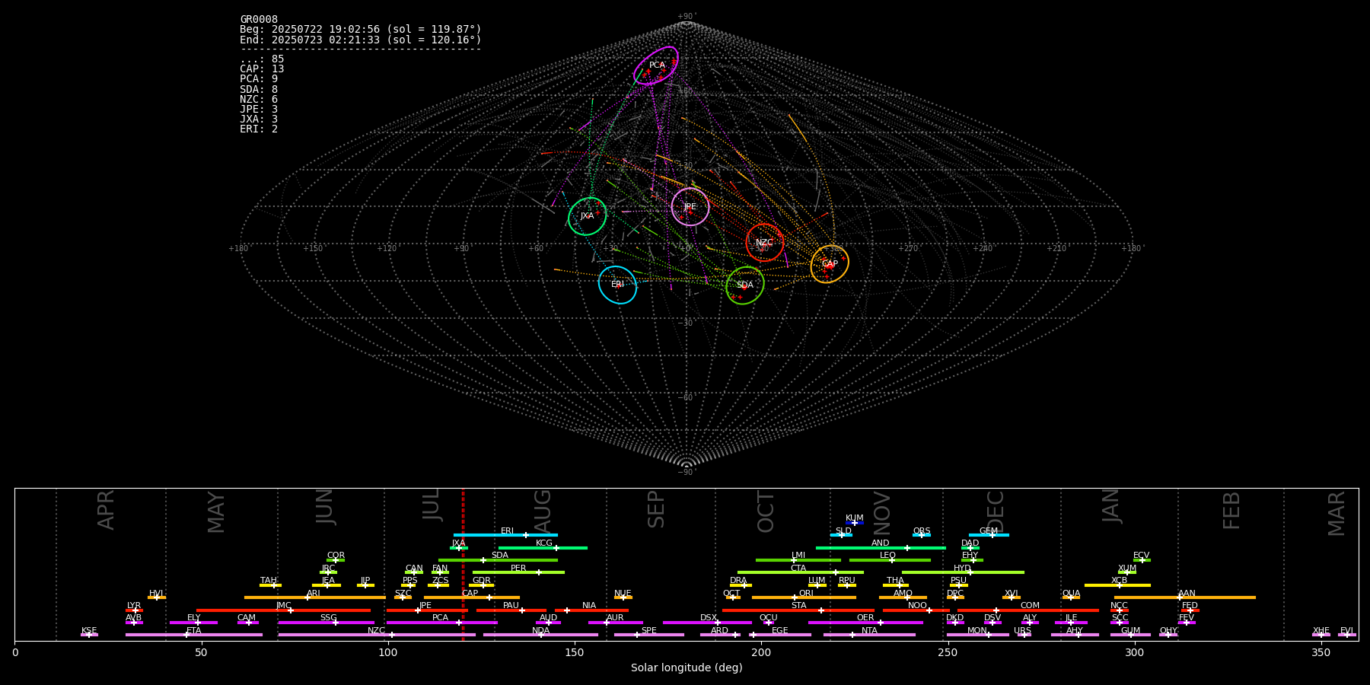Screen dimensions: 1370x685
Task: Select the 'Beg: 20250722 19:02:56' line
Action: click(361, 30)
